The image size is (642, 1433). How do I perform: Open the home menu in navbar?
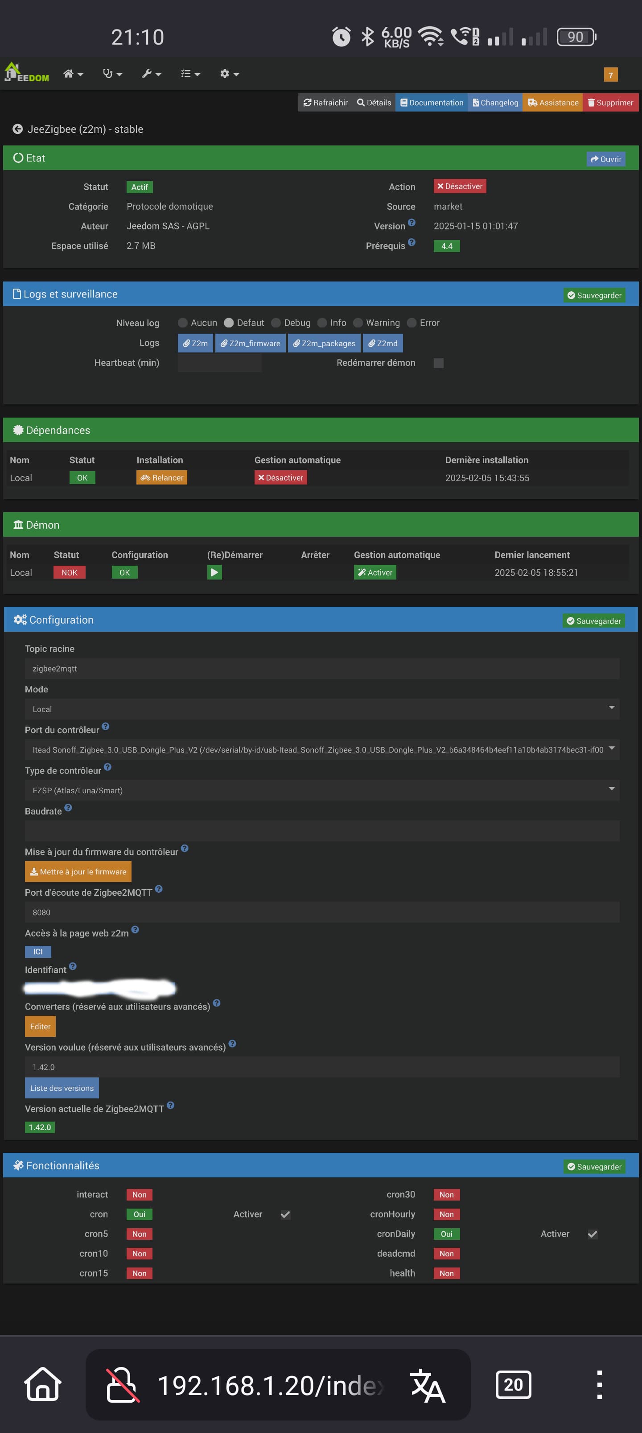pos(73,74)
